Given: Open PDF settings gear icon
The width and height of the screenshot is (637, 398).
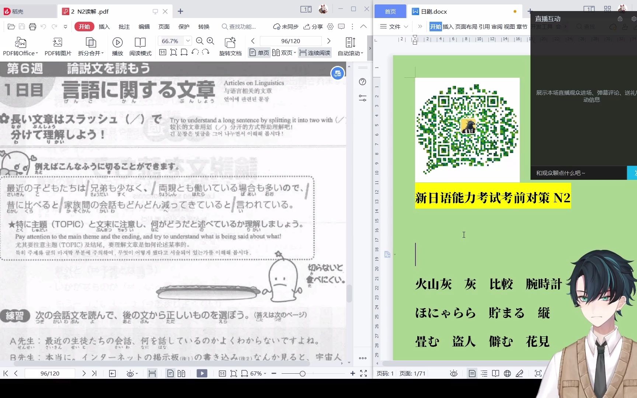Looking at the screenshot, I should 330,27.
